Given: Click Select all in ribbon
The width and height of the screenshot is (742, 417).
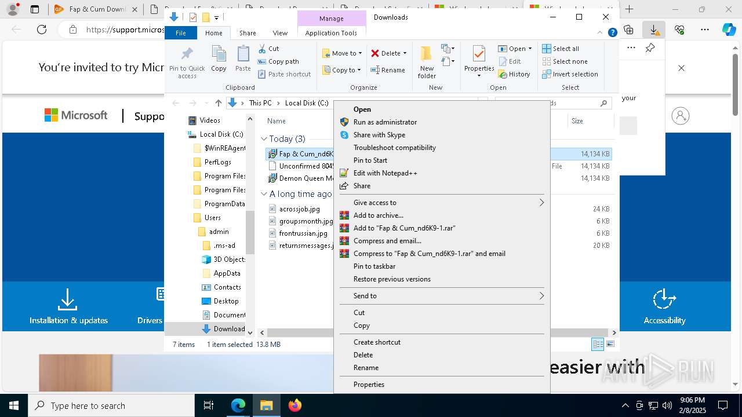Looking at the screenshot, I should [561, 49].
